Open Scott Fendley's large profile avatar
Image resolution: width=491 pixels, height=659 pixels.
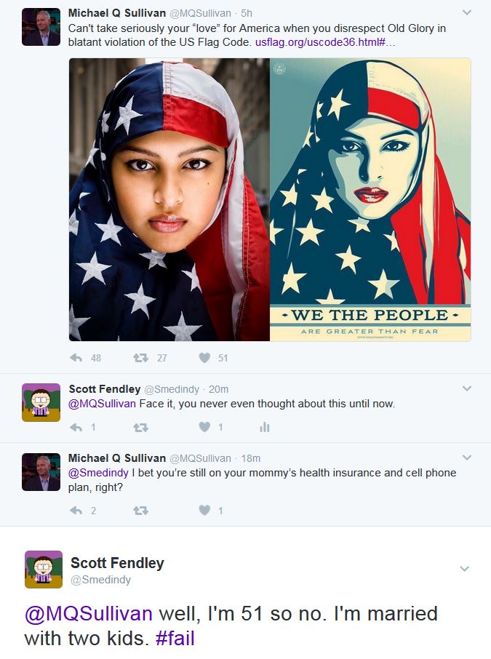click(x=44, y=569)
